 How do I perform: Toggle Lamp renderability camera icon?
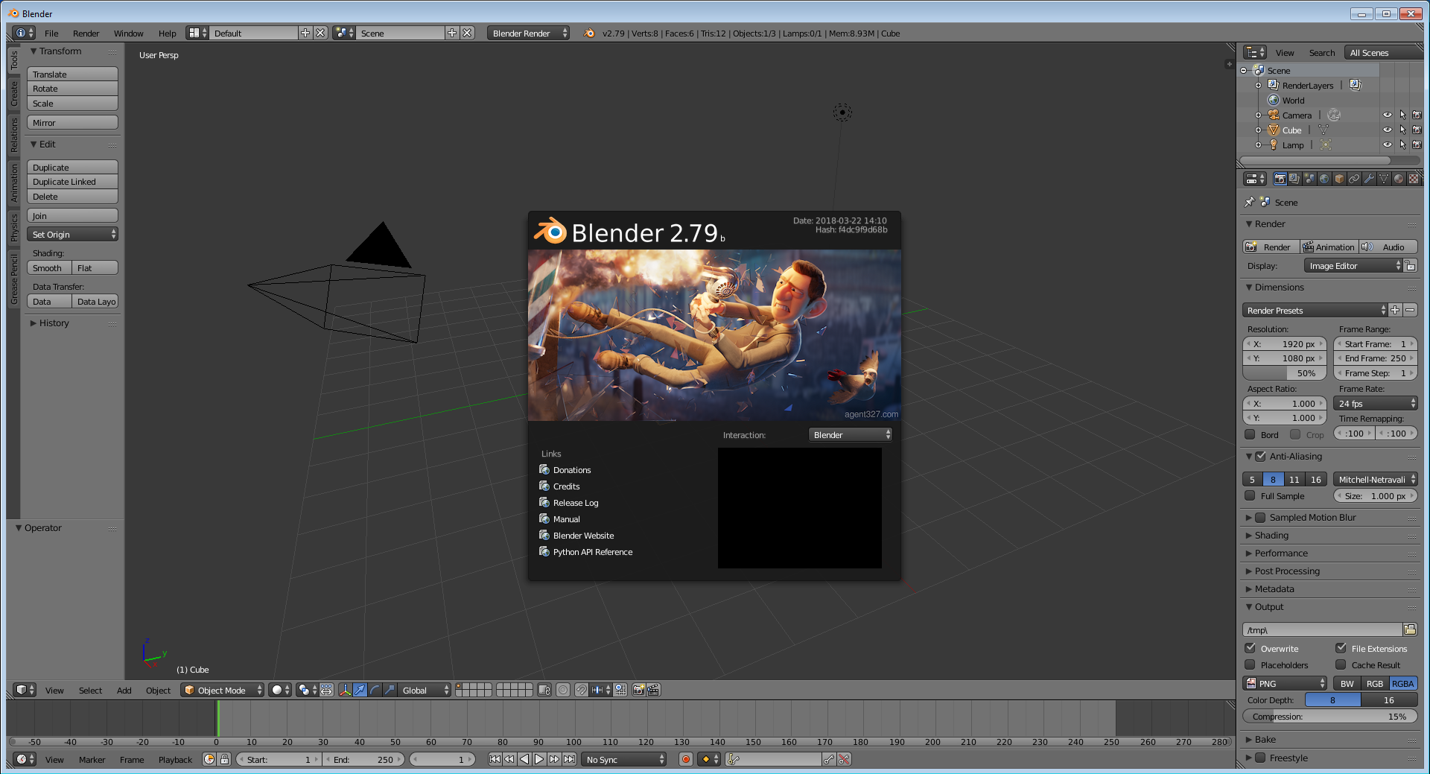pos(1417,145)
